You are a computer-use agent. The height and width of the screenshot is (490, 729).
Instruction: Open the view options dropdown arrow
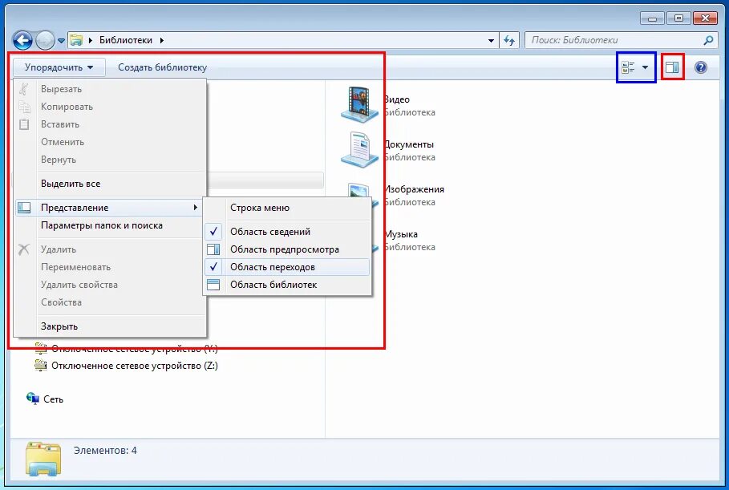tap(646, 67)
